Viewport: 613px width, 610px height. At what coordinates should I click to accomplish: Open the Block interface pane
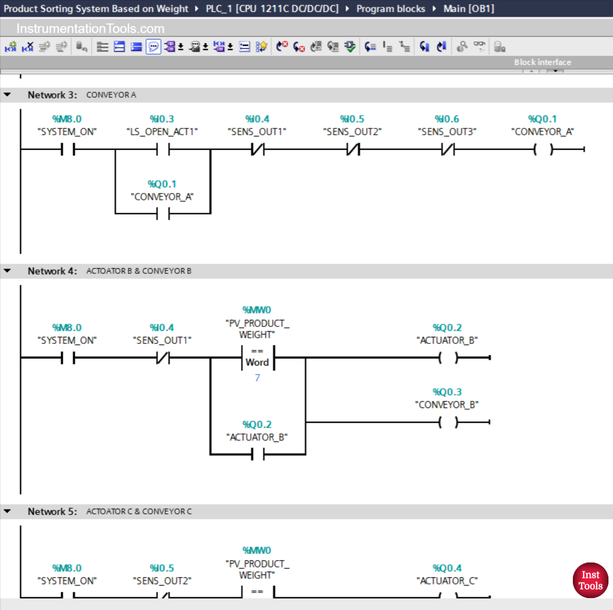tap(542, 62)
